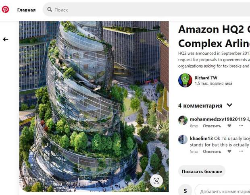Go back using the left arrow
This screenshot has height=195, width=250.
pos(6,39)
